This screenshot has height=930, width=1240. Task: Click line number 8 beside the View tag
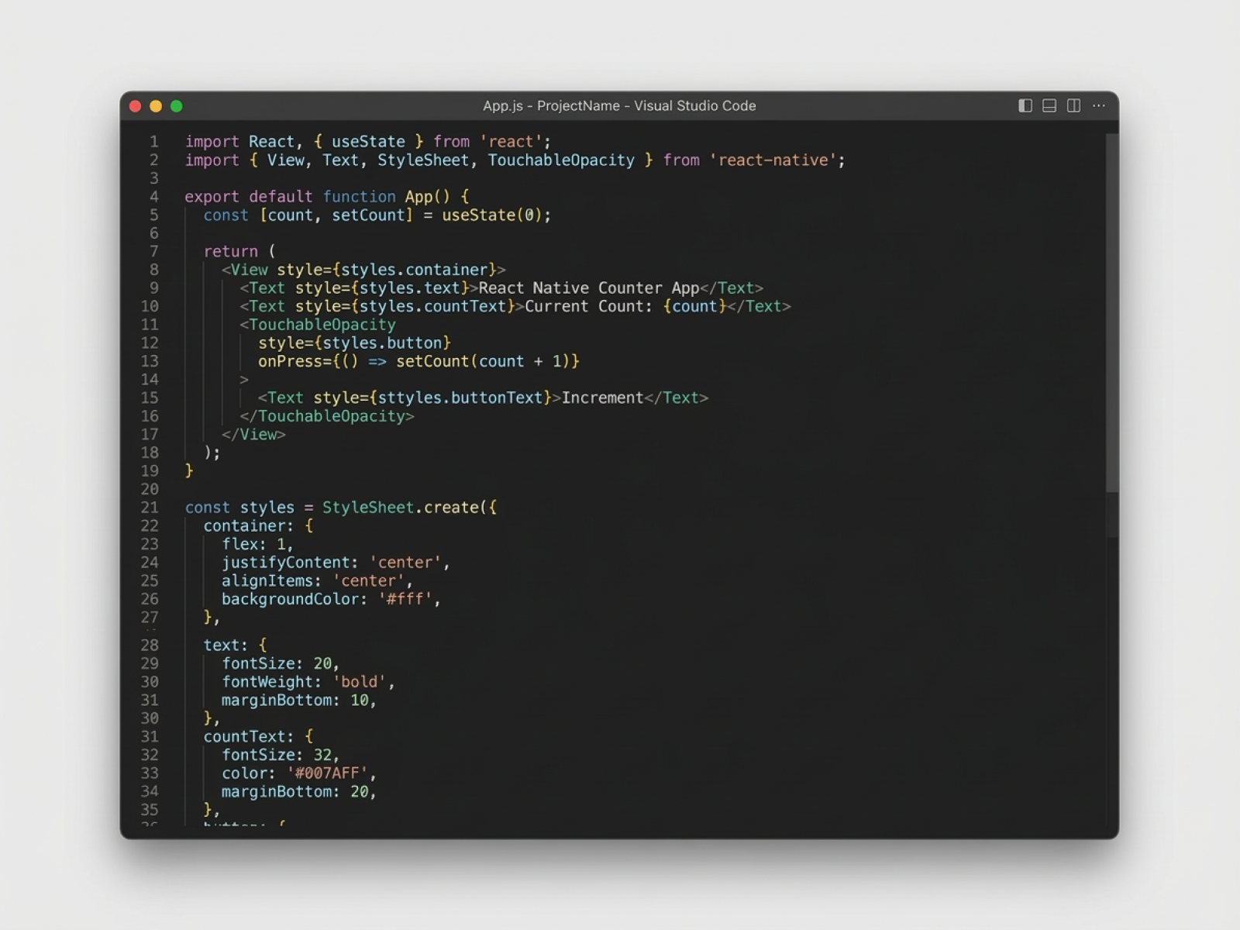click(x=153, y=270)
